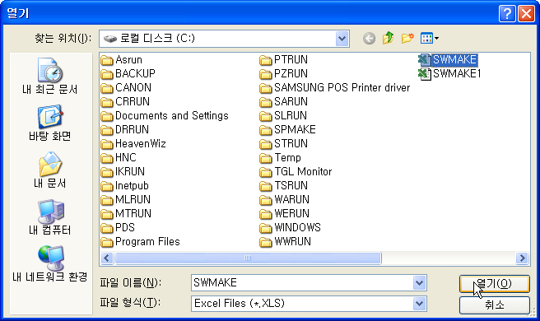Viewport: 540px width, 321px height.
Task: Select the WERUN folder
Action: (285, 213)
